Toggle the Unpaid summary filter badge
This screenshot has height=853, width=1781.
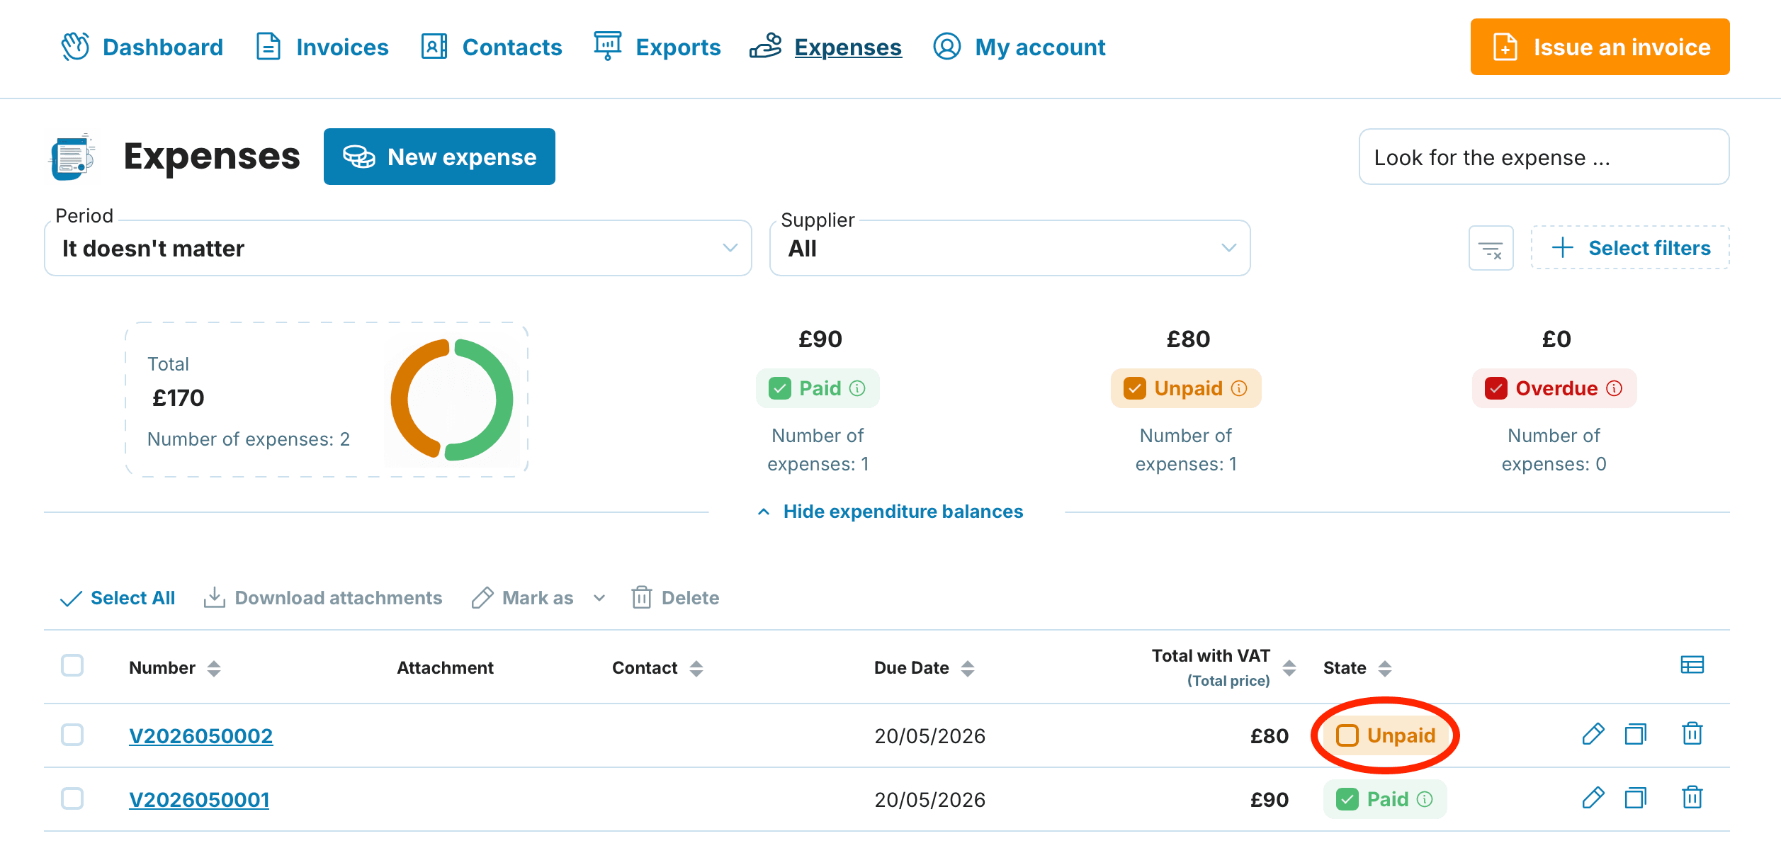[1186, 388]
